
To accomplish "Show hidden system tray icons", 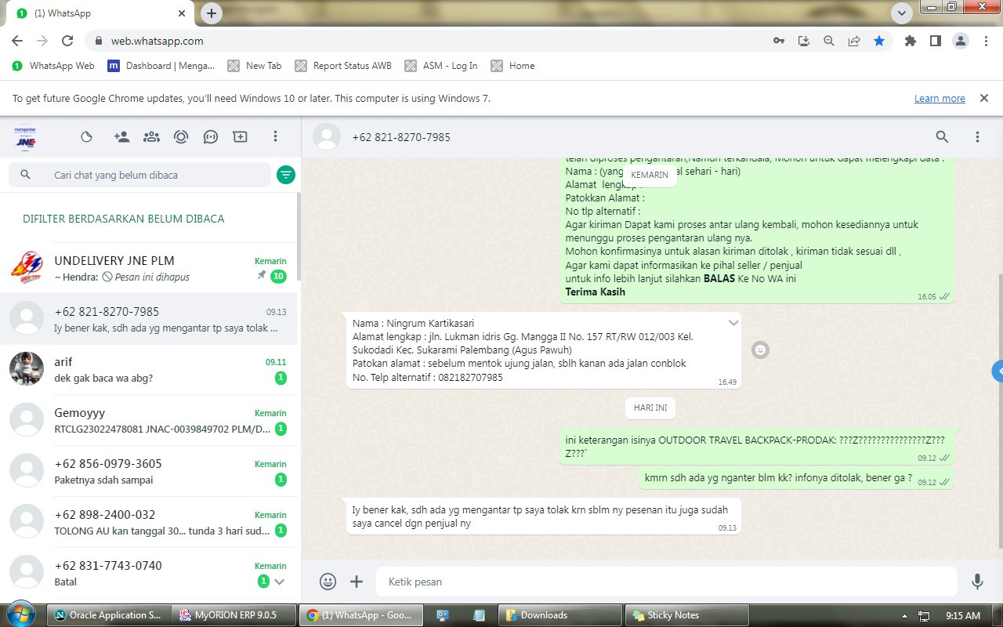I will point(904,615).
